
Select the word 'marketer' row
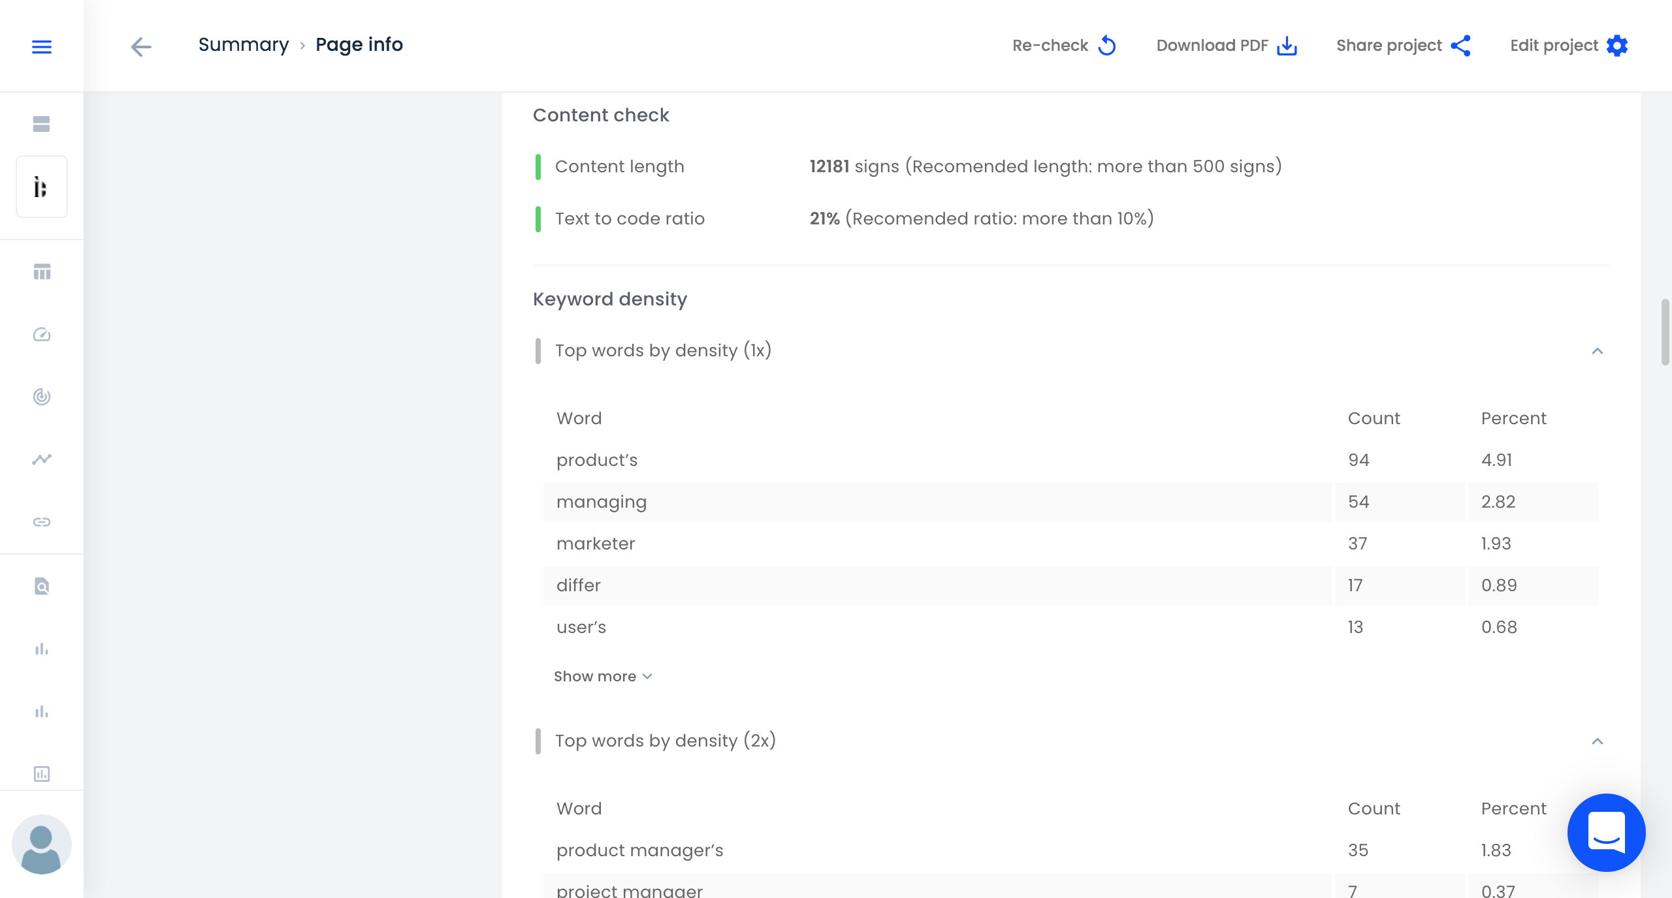[1071, 544]
